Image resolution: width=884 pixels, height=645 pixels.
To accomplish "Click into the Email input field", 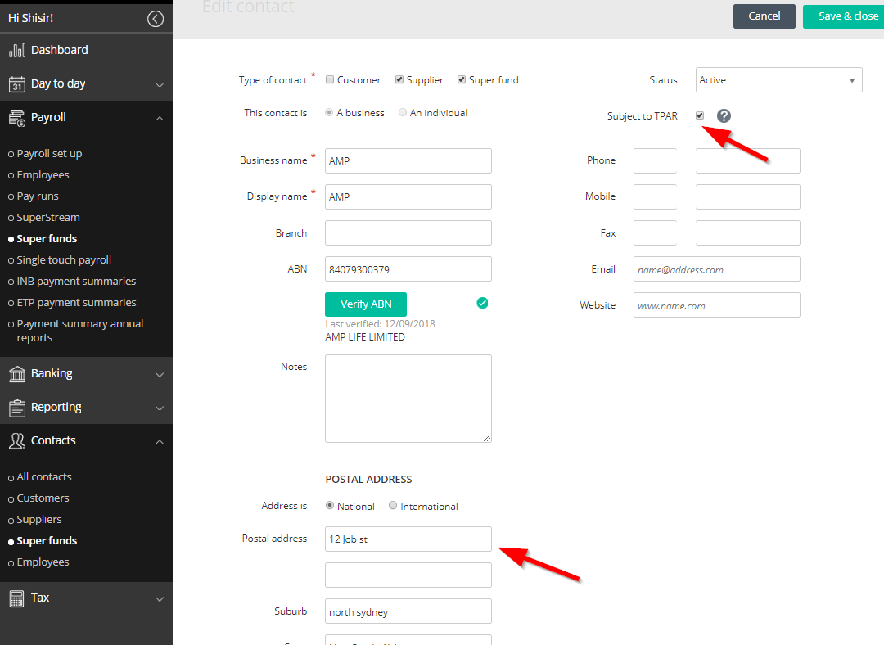I will (x=716, y=269).
